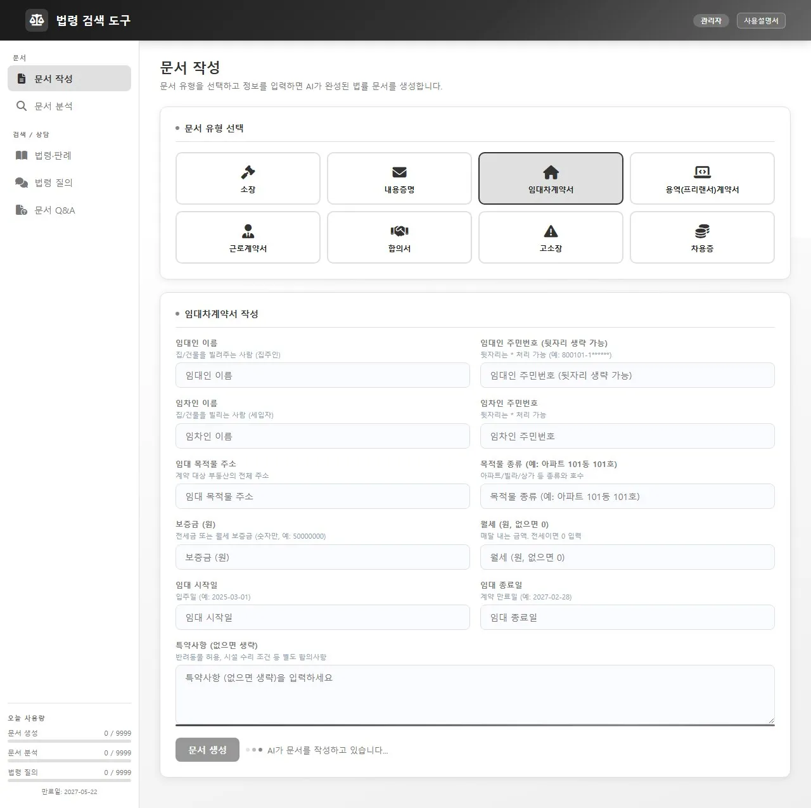Go to 문서 분석 in the sidebar

pyautogui.click(x=69, y=106)
